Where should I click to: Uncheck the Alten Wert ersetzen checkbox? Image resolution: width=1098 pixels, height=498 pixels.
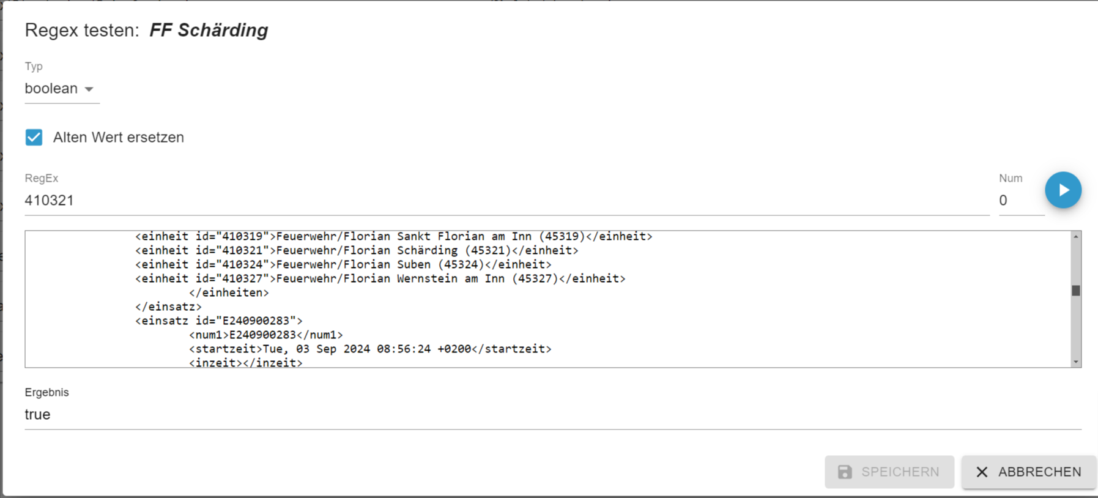(34, 137)
